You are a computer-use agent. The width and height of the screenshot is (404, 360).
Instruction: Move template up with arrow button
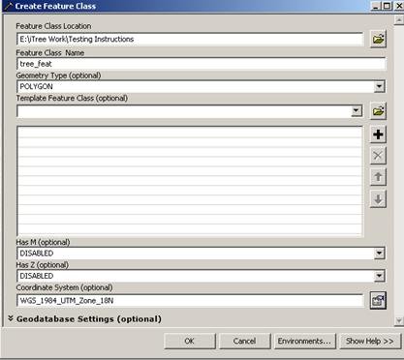[x=378, y=177]
